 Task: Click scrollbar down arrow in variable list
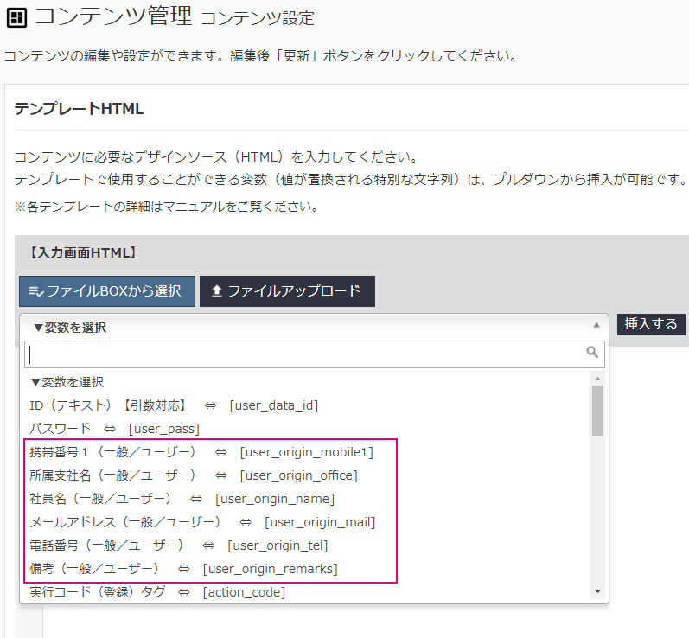pos(597,591)
